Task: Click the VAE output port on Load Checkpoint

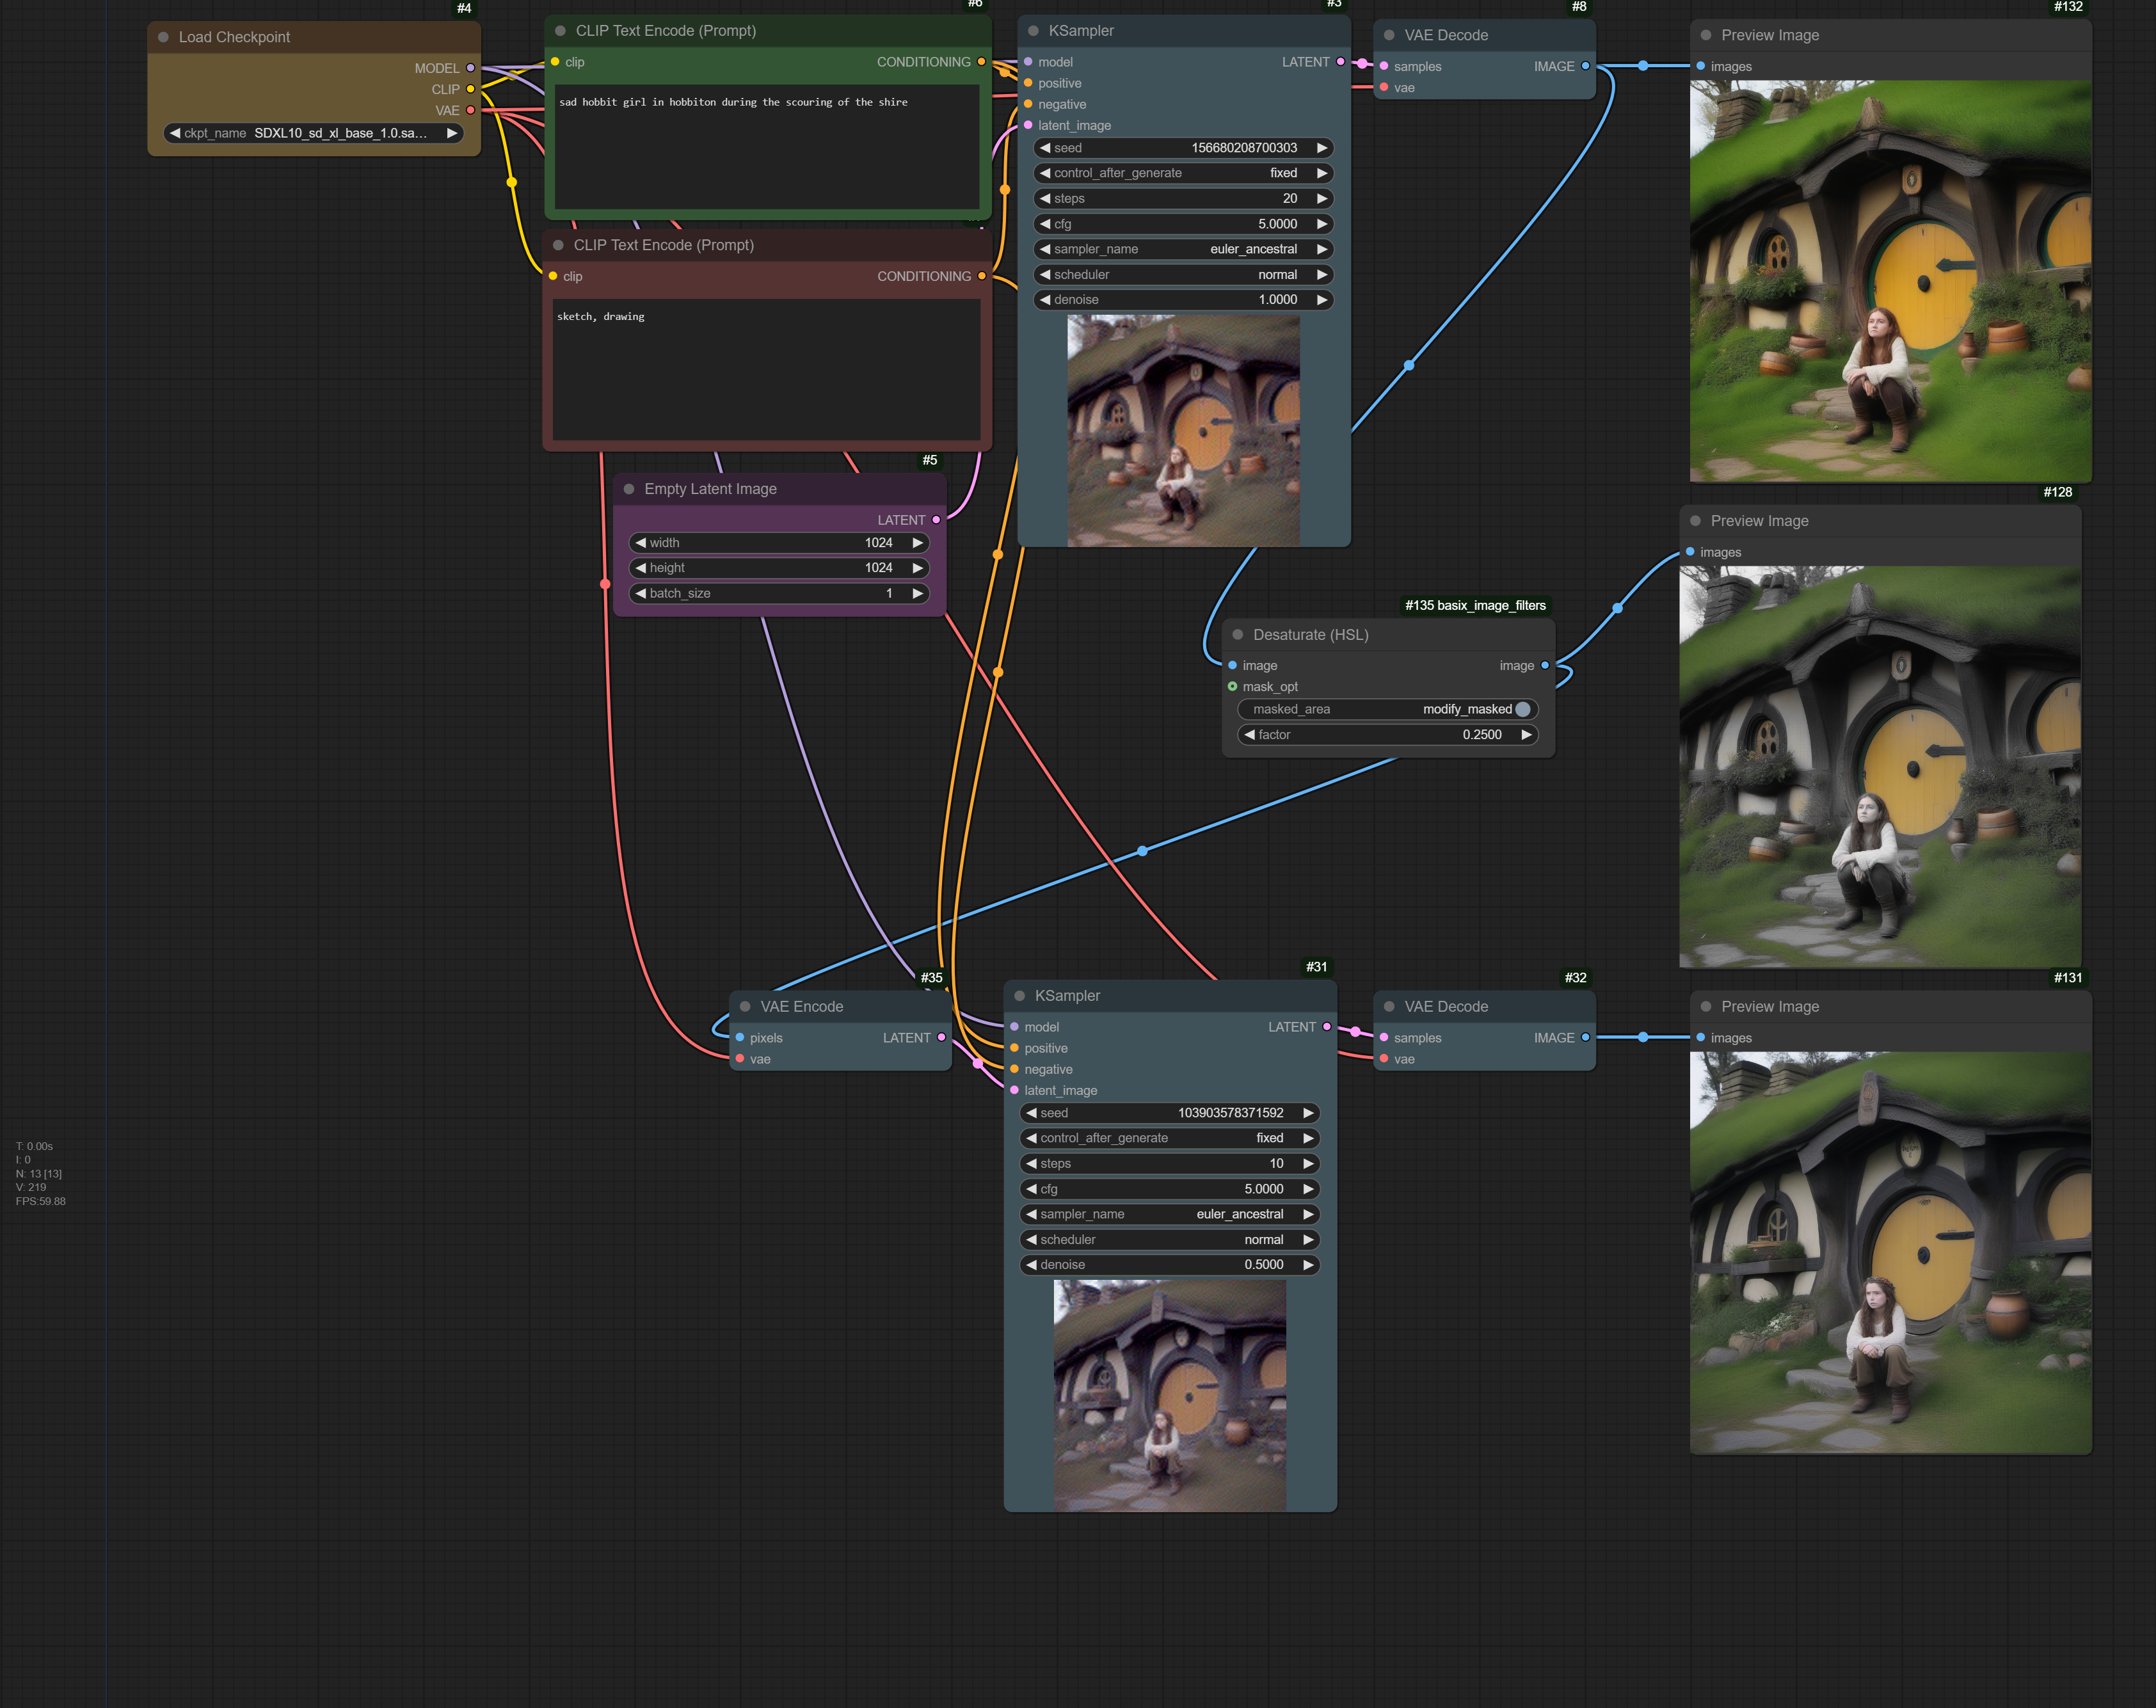Action: point(471,110)
